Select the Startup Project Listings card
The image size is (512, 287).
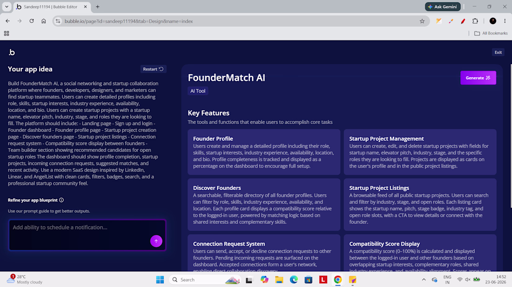(420, 205)
